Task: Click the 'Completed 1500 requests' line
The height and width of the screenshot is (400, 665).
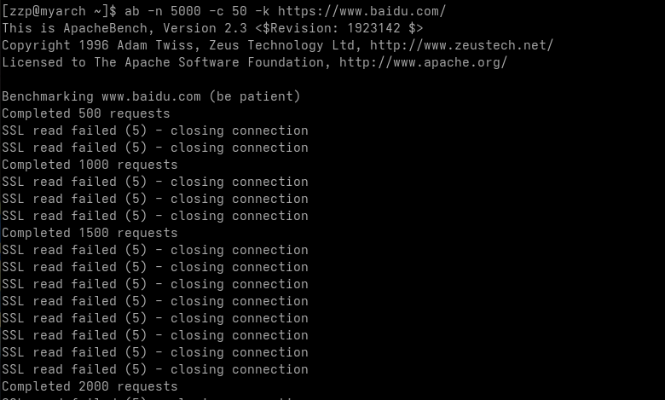Action: (90, 233)
